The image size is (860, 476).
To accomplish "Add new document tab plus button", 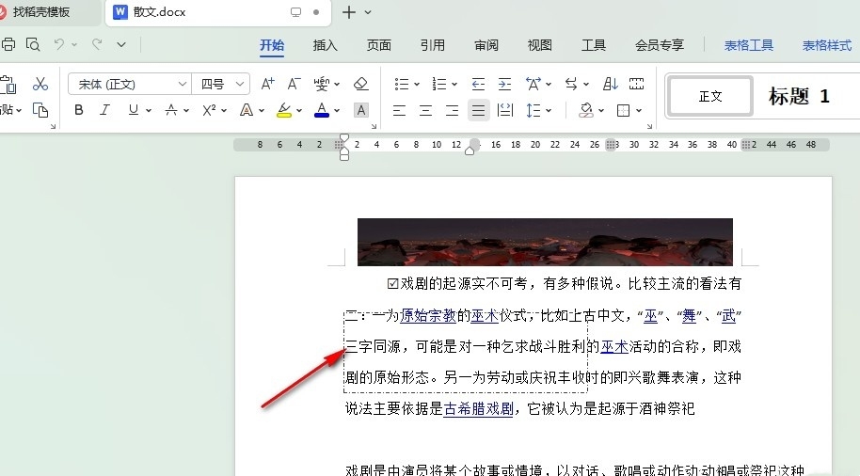I will click(349, 12).
